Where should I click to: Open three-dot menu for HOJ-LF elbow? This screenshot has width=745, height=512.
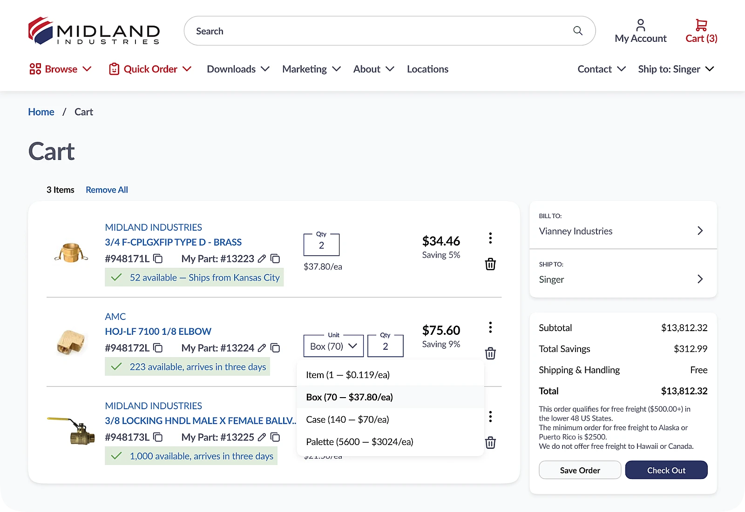tap(490, 327)
